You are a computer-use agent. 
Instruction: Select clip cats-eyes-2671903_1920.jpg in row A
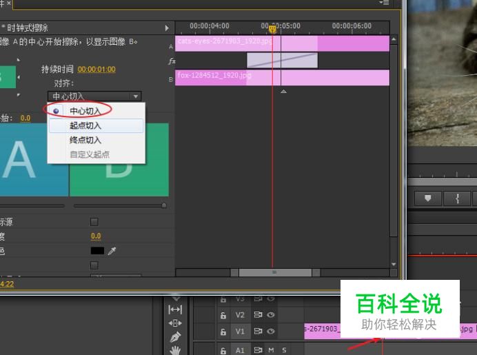282,43
